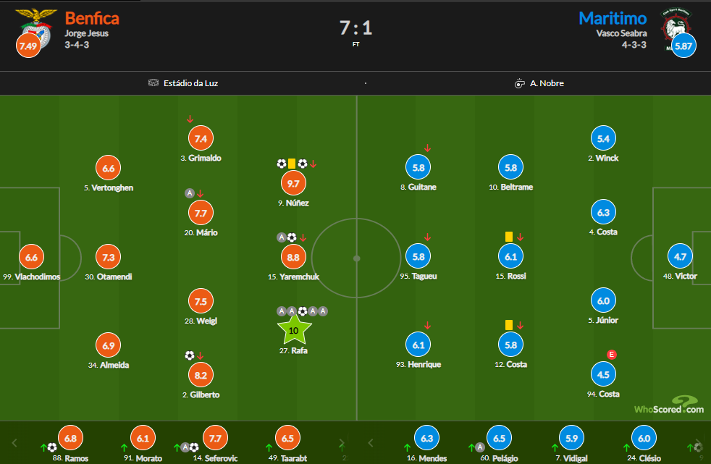Screen dimensions: 711x464
Task: Show previous Maritimo substitutes with left chevron
Action: [x=371, y=443]
